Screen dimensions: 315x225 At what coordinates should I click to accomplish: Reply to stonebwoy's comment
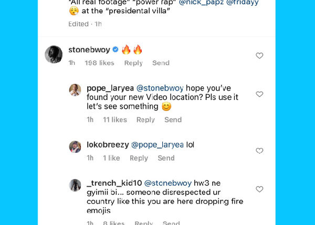coord(133,63)
